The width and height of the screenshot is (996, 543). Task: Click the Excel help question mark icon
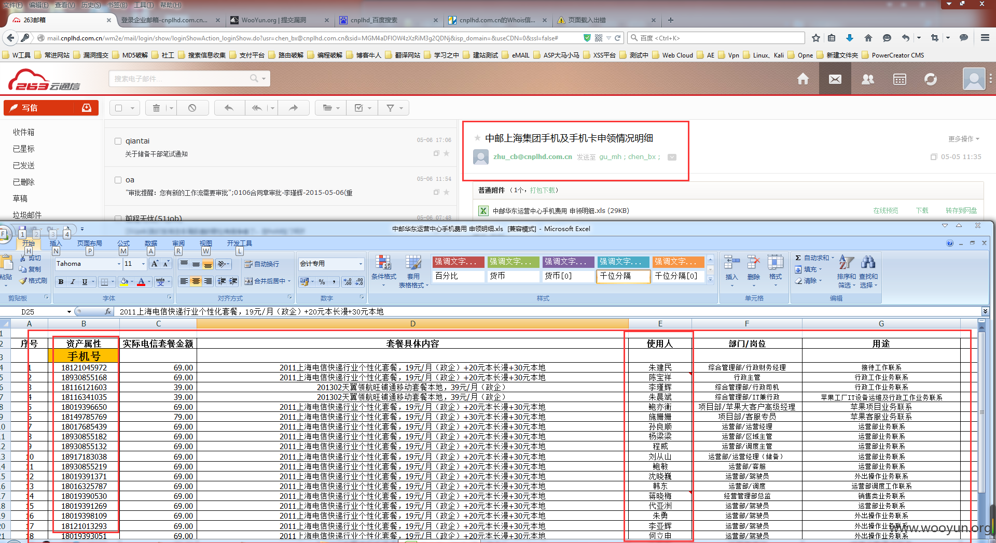pos(950,243)
